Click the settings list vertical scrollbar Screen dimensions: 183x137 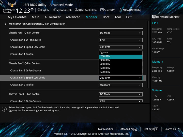click(x=148, y=54)
